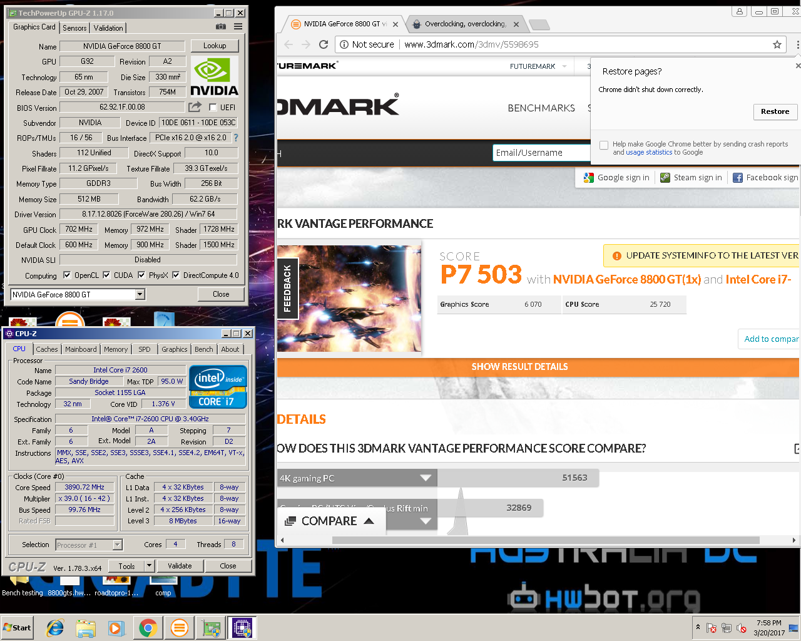Click Restore in Chrome restore pages popup

775,111
